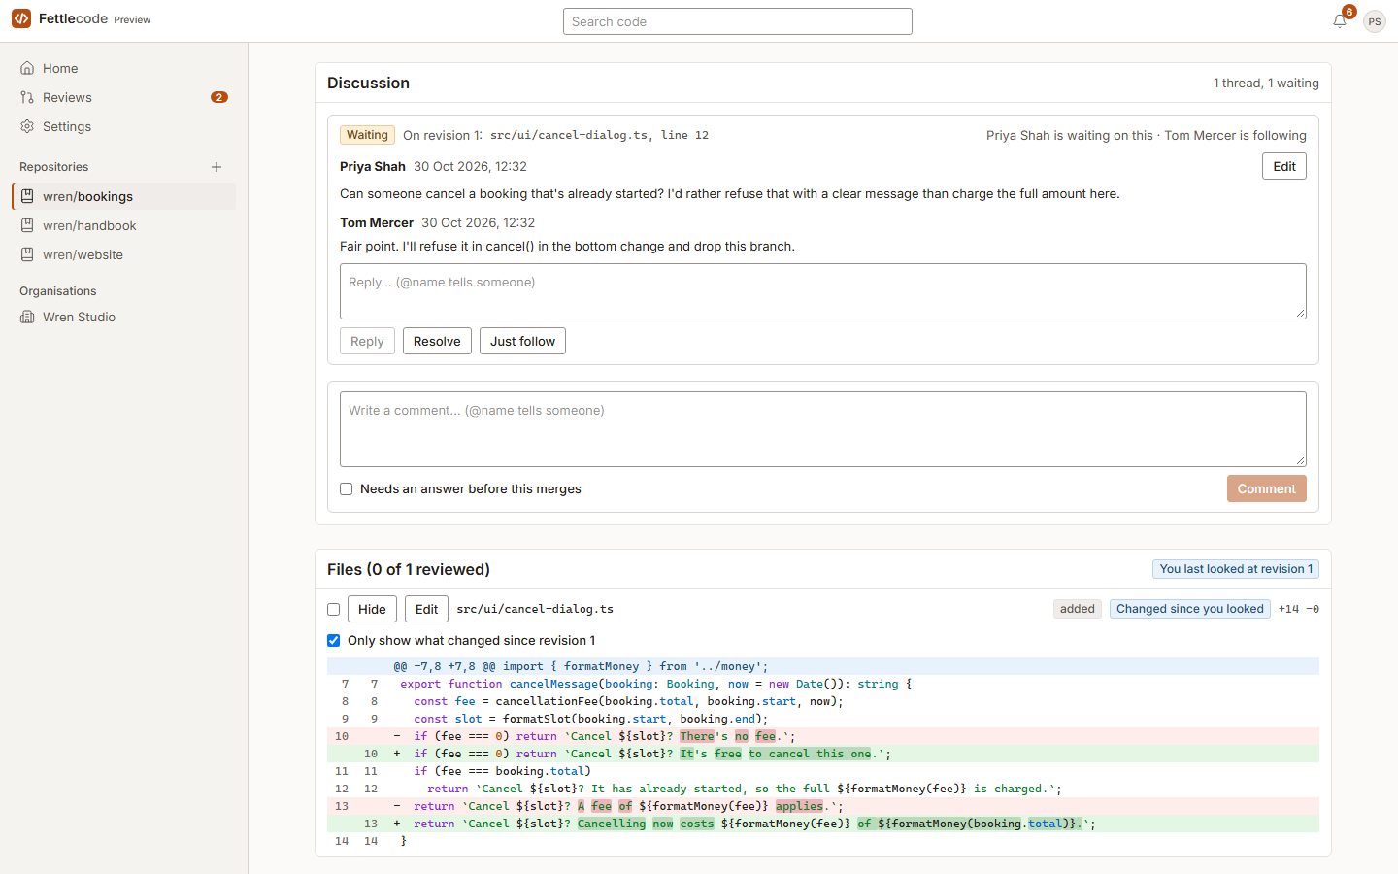The width and height of the screenshot is (1398, 874).
Task: Click the Reviews count badge
Action: [219, 97]
